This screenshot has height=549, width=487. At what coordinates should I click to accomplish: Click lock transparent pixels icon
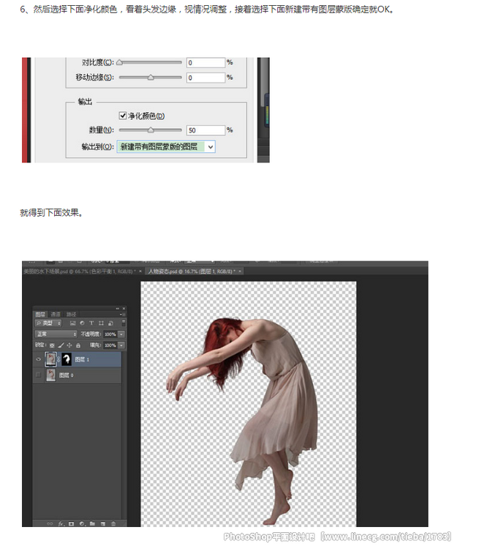click(52, 346)
